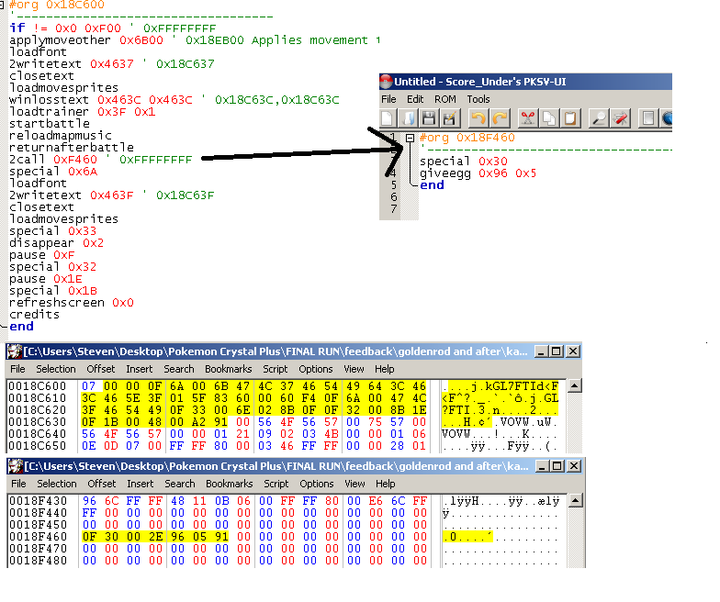Click the Paste clipboard icon

(569, 118)
